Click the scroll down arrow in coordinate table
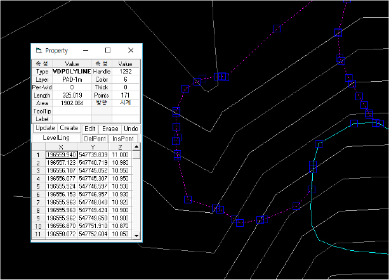 136,236
